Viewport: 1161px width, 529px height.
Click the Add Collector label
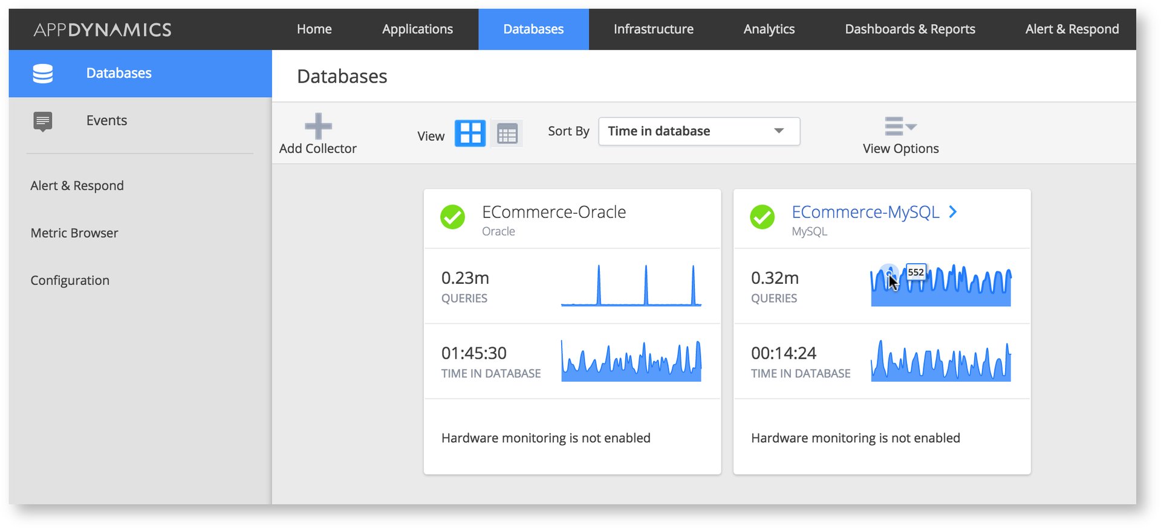[x=318, y=149]
